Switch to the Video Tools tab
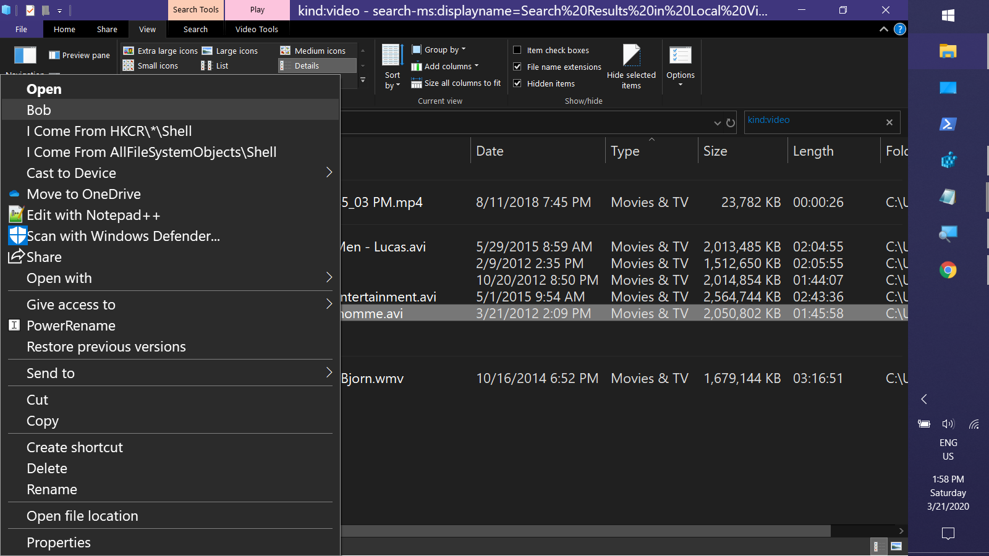 pyautogui.click(x=257, y=29)
